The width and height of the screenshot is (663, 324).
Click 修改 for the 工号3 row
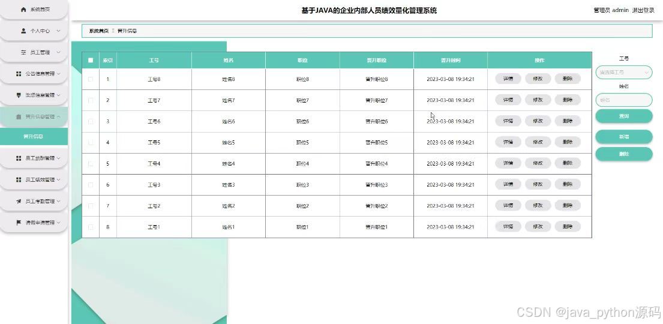click(x=538, y=184)
